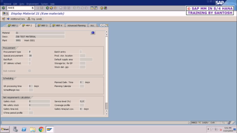This screenshot has width=237, height=133.
Task: Switch to the MRP 3 tab
Action: 43,25
